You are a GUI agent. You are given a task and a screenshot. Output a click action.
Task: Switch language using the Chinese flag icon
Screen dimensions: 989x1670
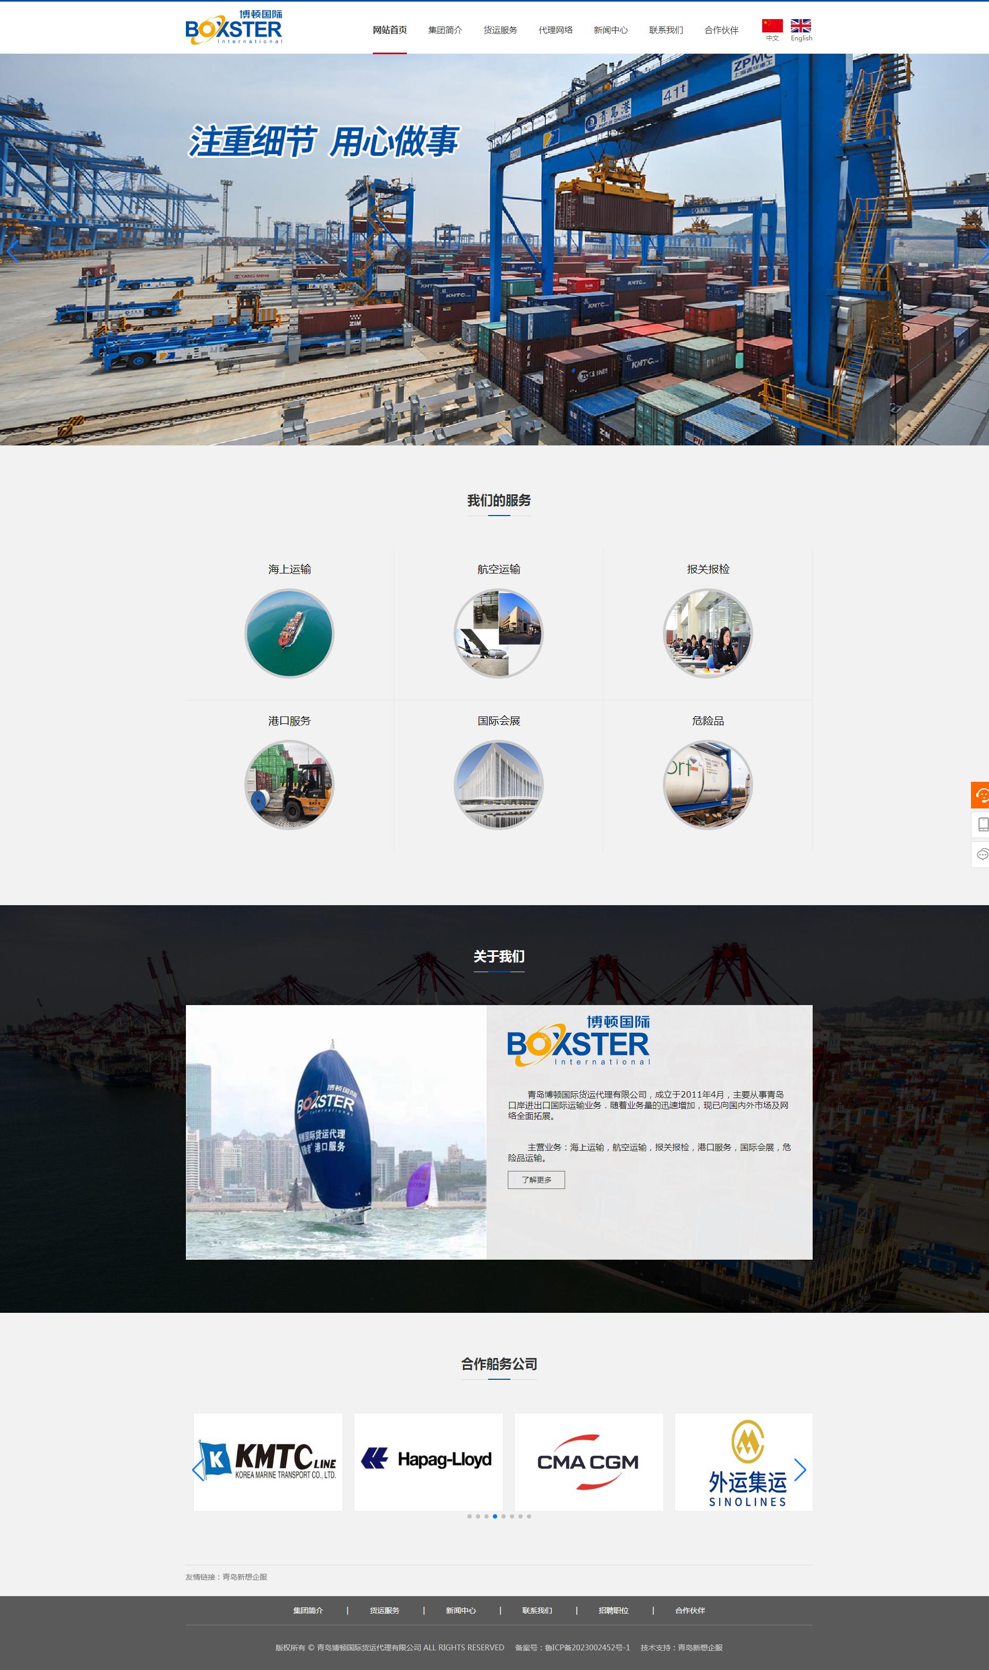(x=772, y=27)
